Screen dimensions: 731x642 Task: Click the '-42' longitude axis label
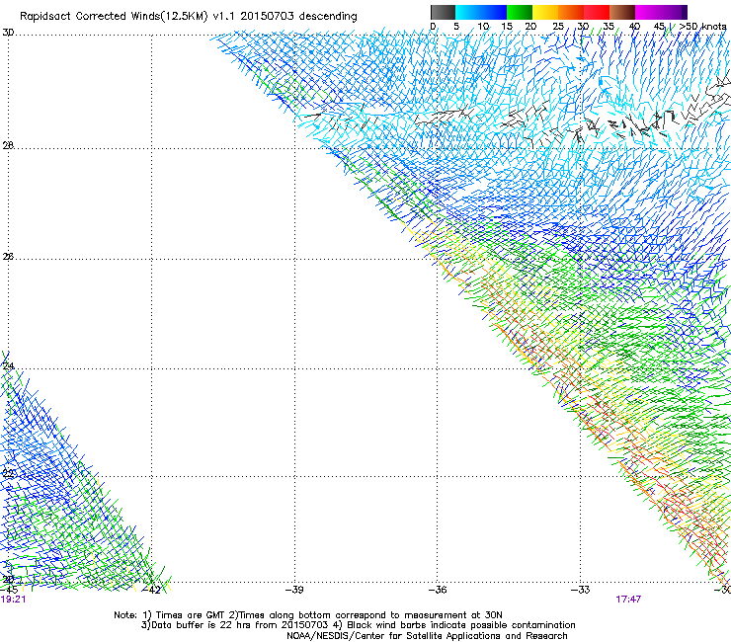pyautogui.click(x=151, y=590)
